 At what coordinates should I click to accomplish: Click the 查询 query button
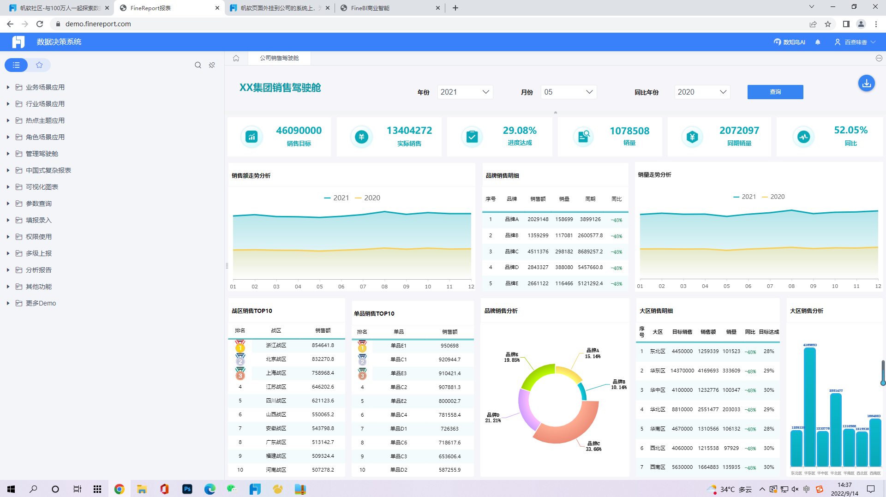pyautogui.click(x=775, y=92)
